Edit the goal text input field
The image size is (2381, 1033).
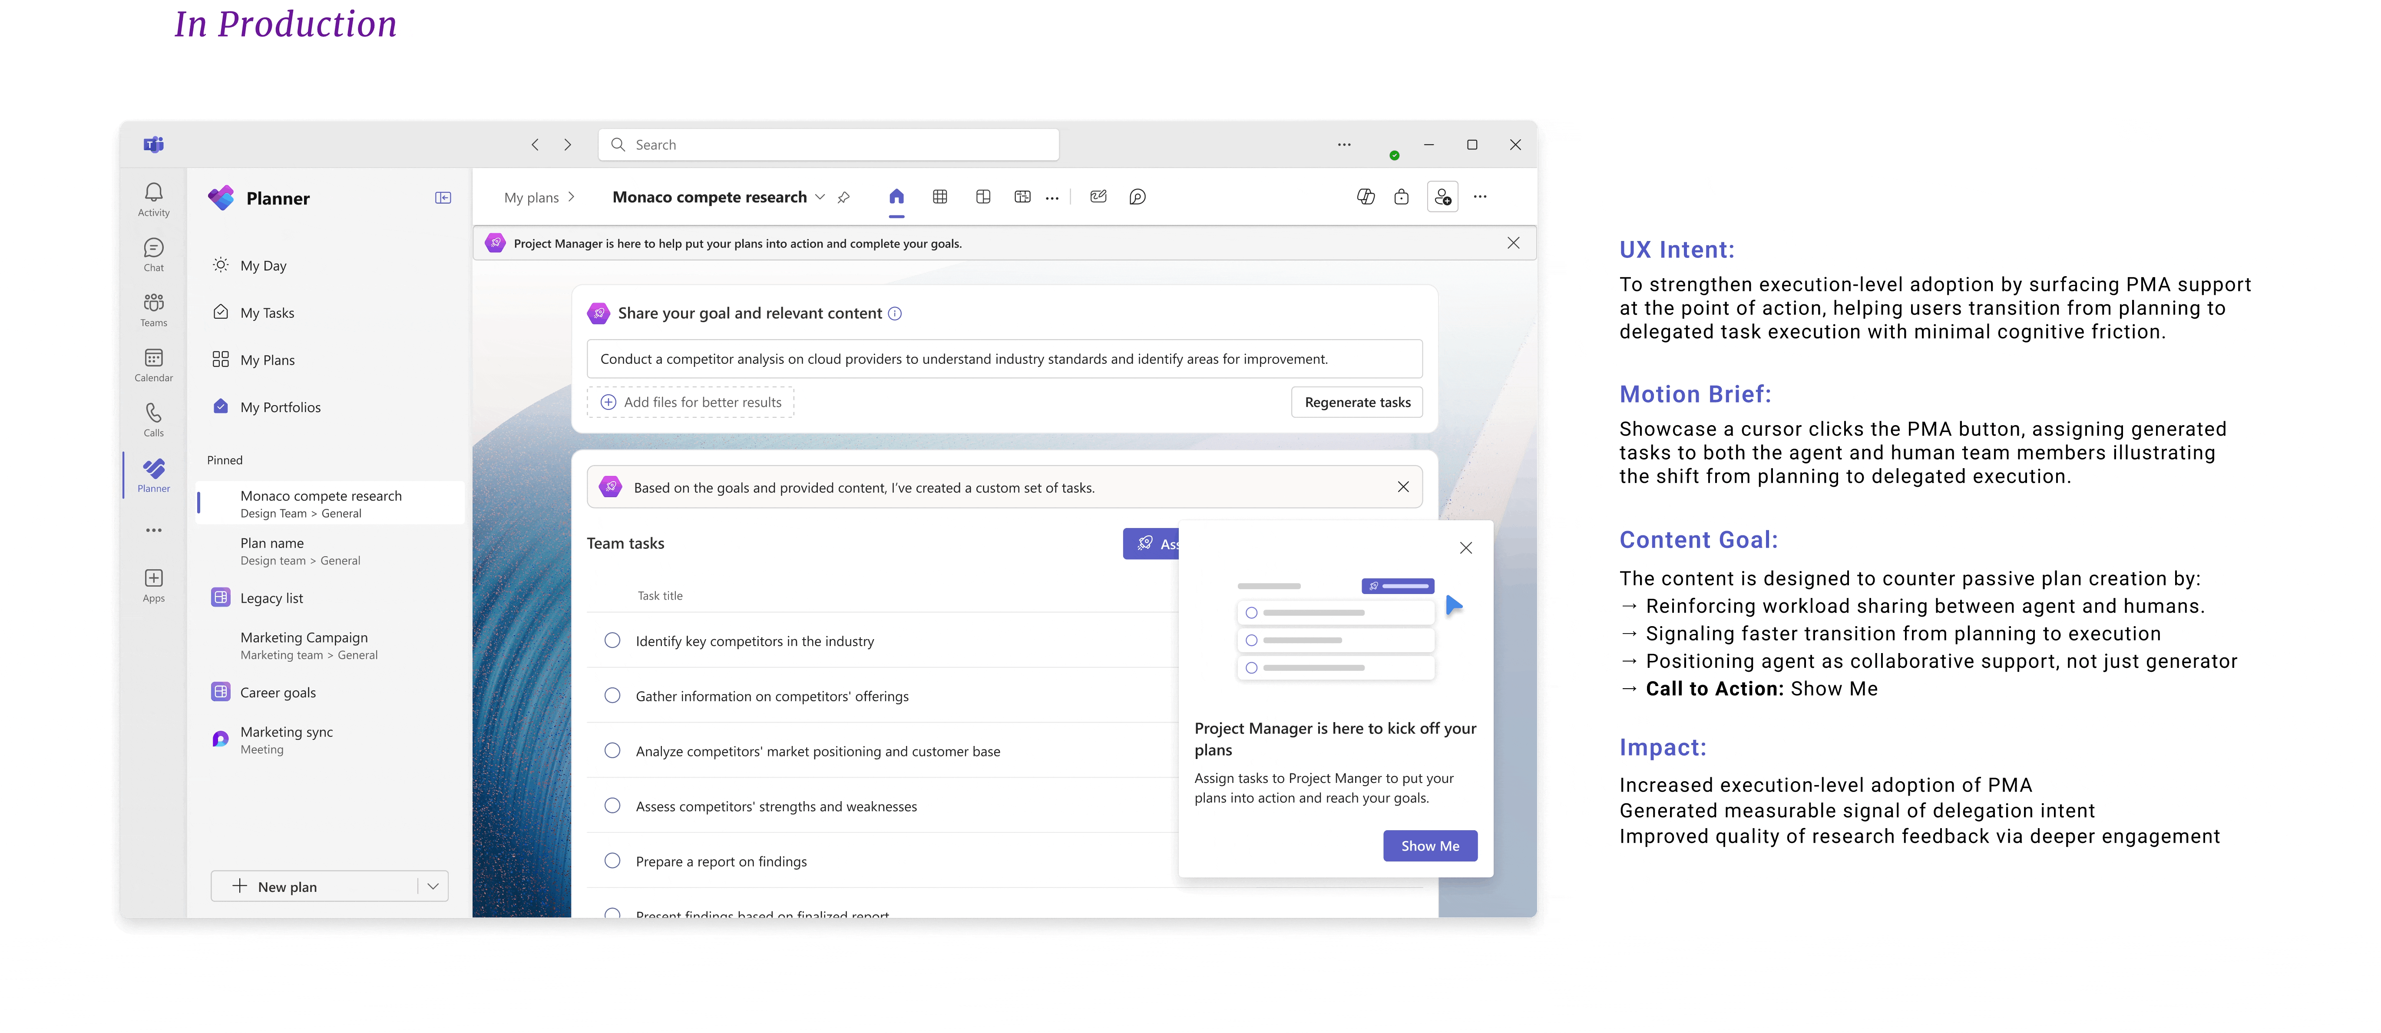[x=1005, y=359]
